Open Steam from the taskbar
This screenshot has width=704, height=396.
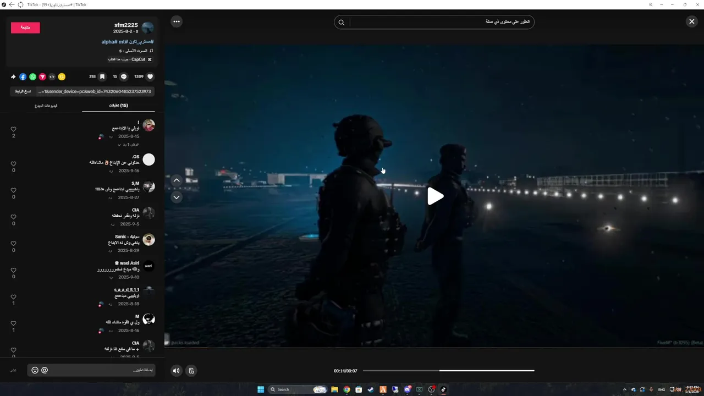point(371,389)
